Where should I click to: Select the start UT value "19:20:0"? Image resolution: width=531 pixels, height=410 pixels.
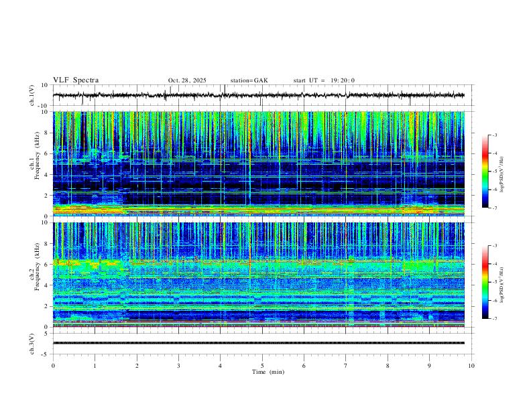click(x=343, y=80)
